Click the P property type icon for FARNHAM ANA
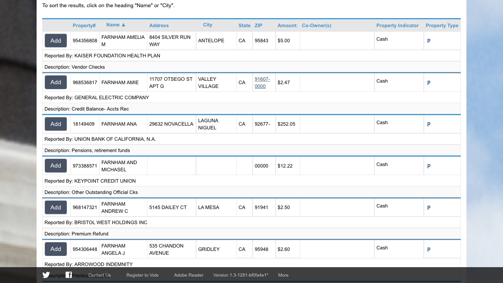Viewport: 503px width, 283px height. tap(429, 125)
